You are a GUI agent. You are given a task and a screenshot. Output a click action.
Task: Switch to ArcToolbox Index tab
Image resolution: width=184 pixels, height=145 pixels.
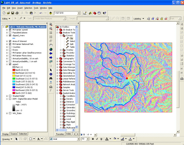tap(69, 134)
